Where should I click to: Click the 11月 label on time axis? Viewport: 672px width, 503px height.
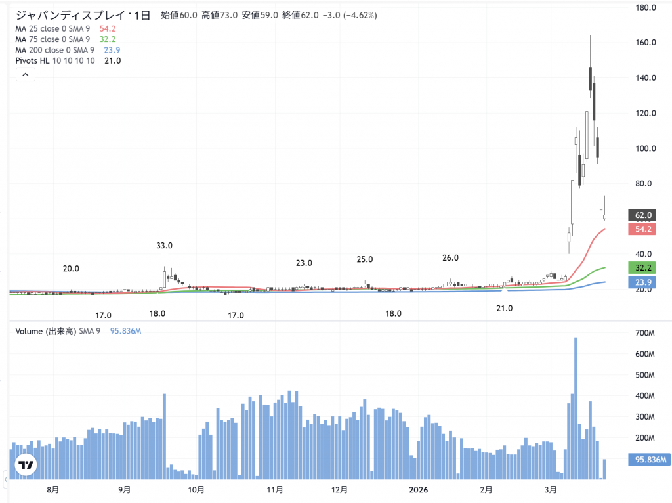coord(275,490)
